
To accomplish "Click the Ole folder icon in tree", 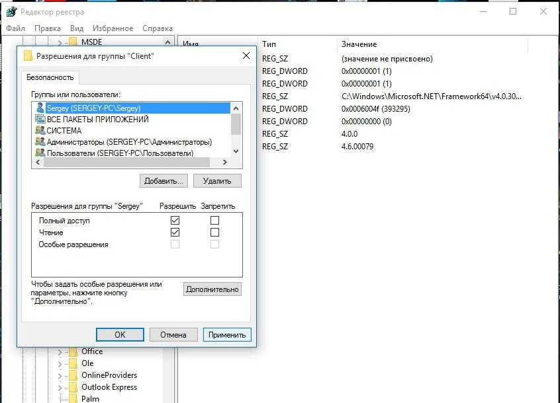I will coord(73,363).
